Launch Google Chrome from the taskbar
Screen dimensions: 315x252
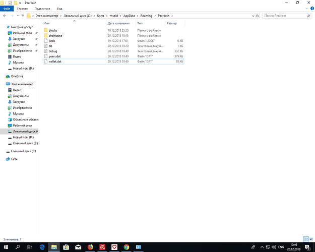coord(127,247)
